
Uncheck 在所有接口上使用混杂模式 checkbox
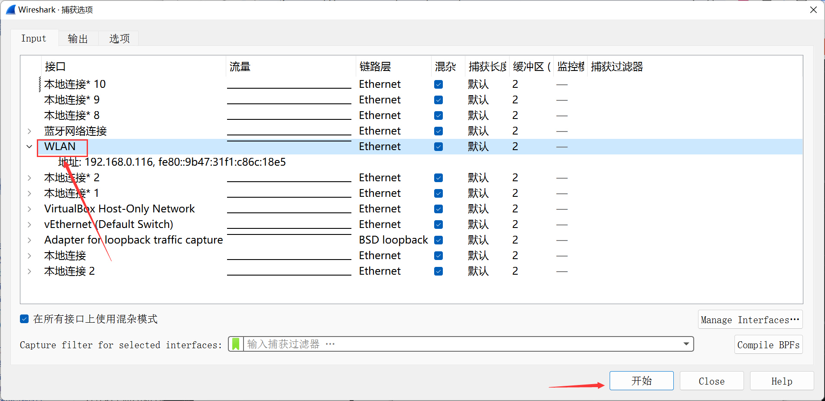[24, 319]
